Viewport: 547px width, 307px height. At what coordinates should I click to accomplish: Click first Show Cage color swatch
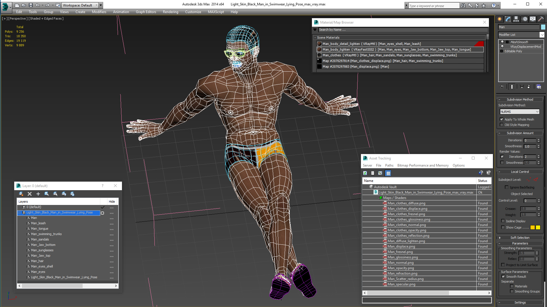click(x=532, y=227)
